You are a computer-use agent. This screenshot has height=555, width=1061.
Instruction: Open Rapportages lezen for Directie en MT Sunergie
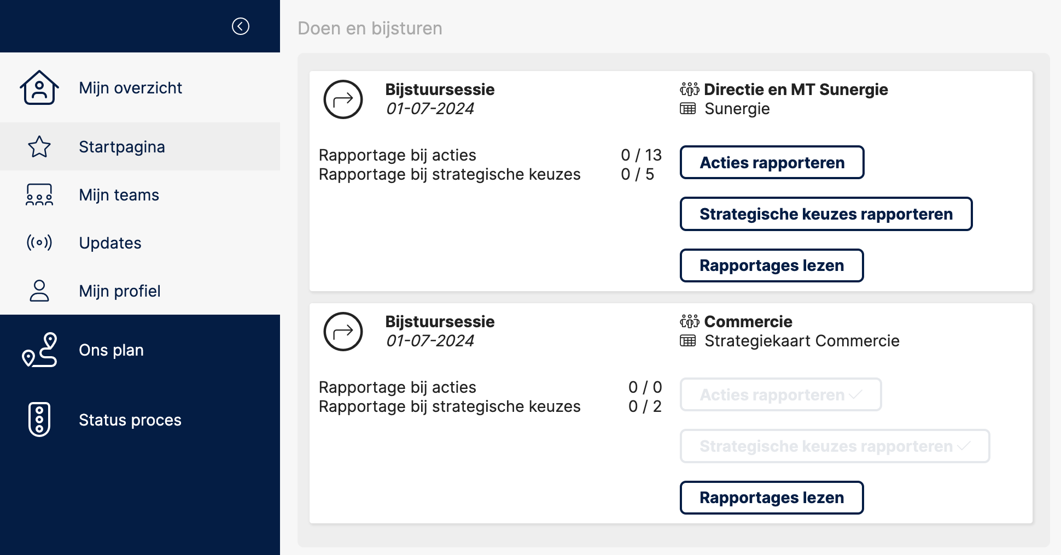[x=772, y=265]
